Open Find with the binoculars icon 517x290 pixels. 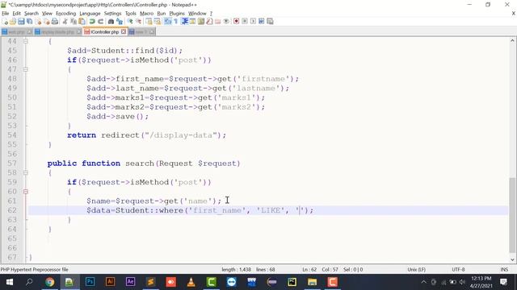click(x=111, y=22)
